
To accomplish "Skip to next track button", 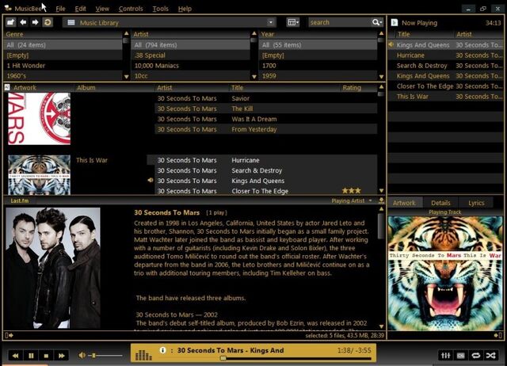I will click(62, 356).
